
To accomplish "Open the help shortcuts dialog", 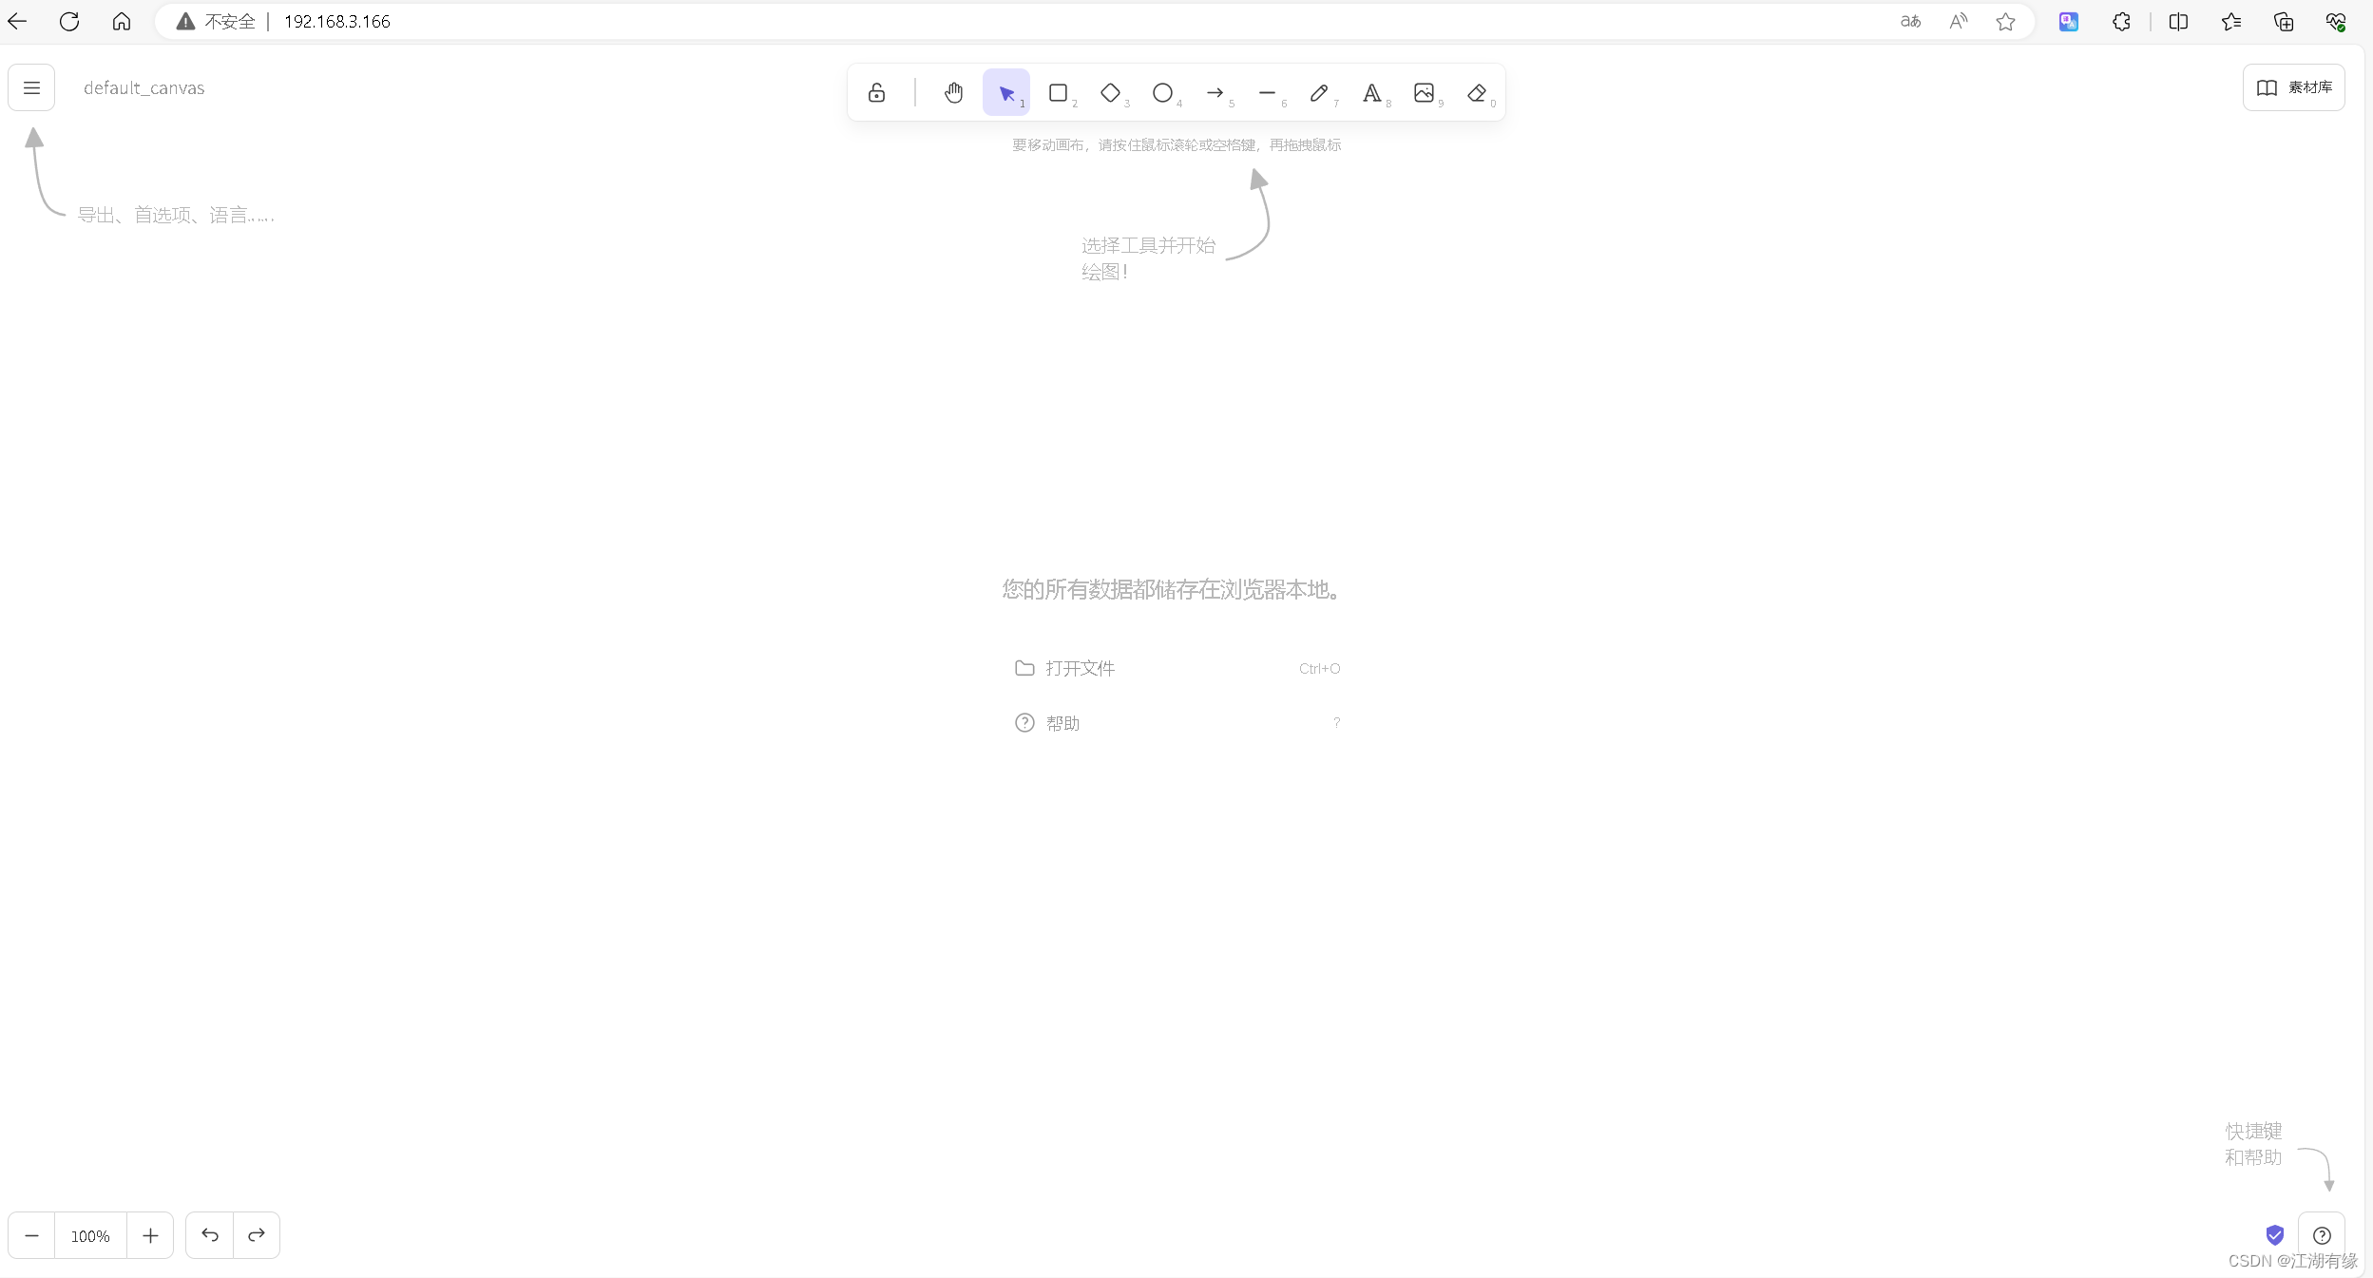I will pos(2323,1235).
